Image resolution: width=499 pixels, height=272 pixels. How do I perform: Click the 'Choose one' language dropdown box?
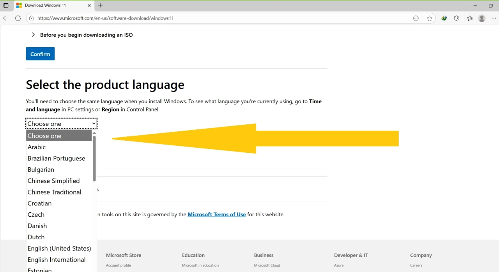click(61, 124)
